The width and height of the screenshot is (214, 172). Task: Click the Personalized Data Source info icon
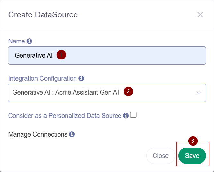click(126, 116)
